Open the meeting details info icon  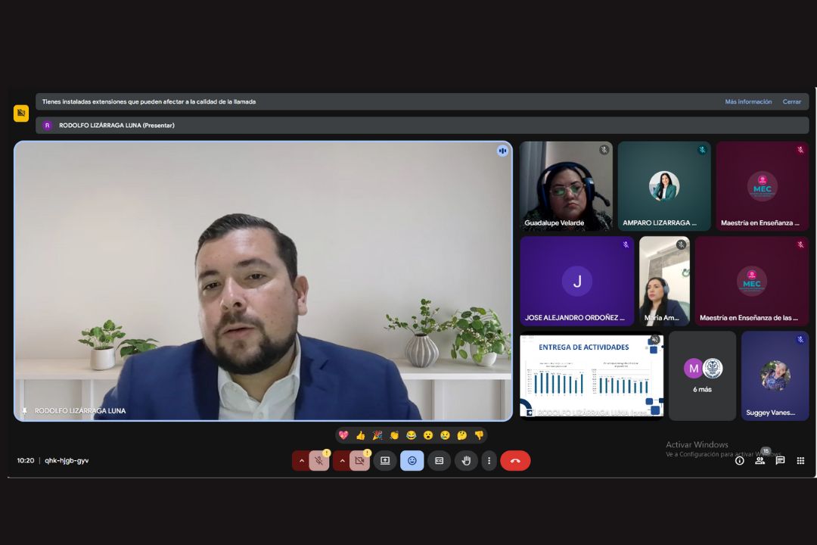[739, 460]
